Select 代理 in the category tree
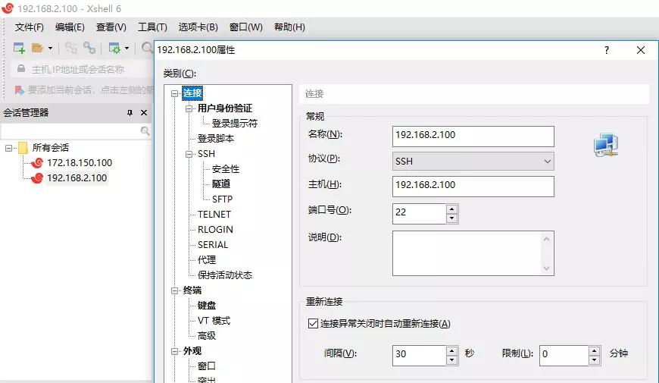 [x=206, y=260]
